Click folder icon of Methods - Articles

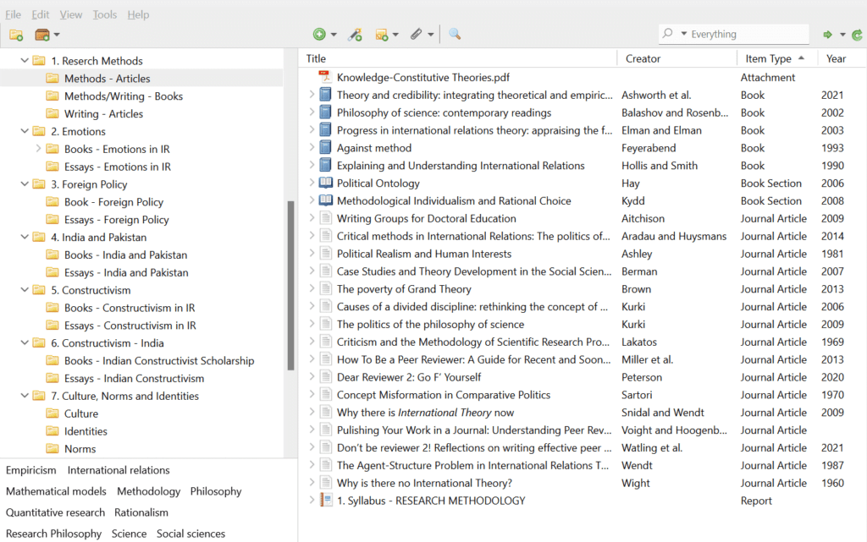click(x=52, y=79)
